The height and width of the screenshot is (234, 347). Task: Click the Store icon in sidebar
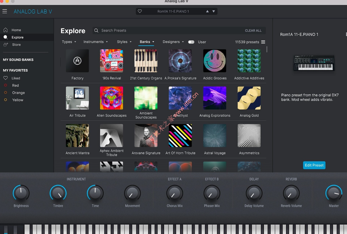6,44
